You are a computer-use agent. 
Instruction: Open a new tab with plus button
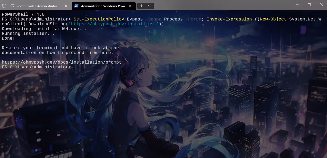point(141,6)
